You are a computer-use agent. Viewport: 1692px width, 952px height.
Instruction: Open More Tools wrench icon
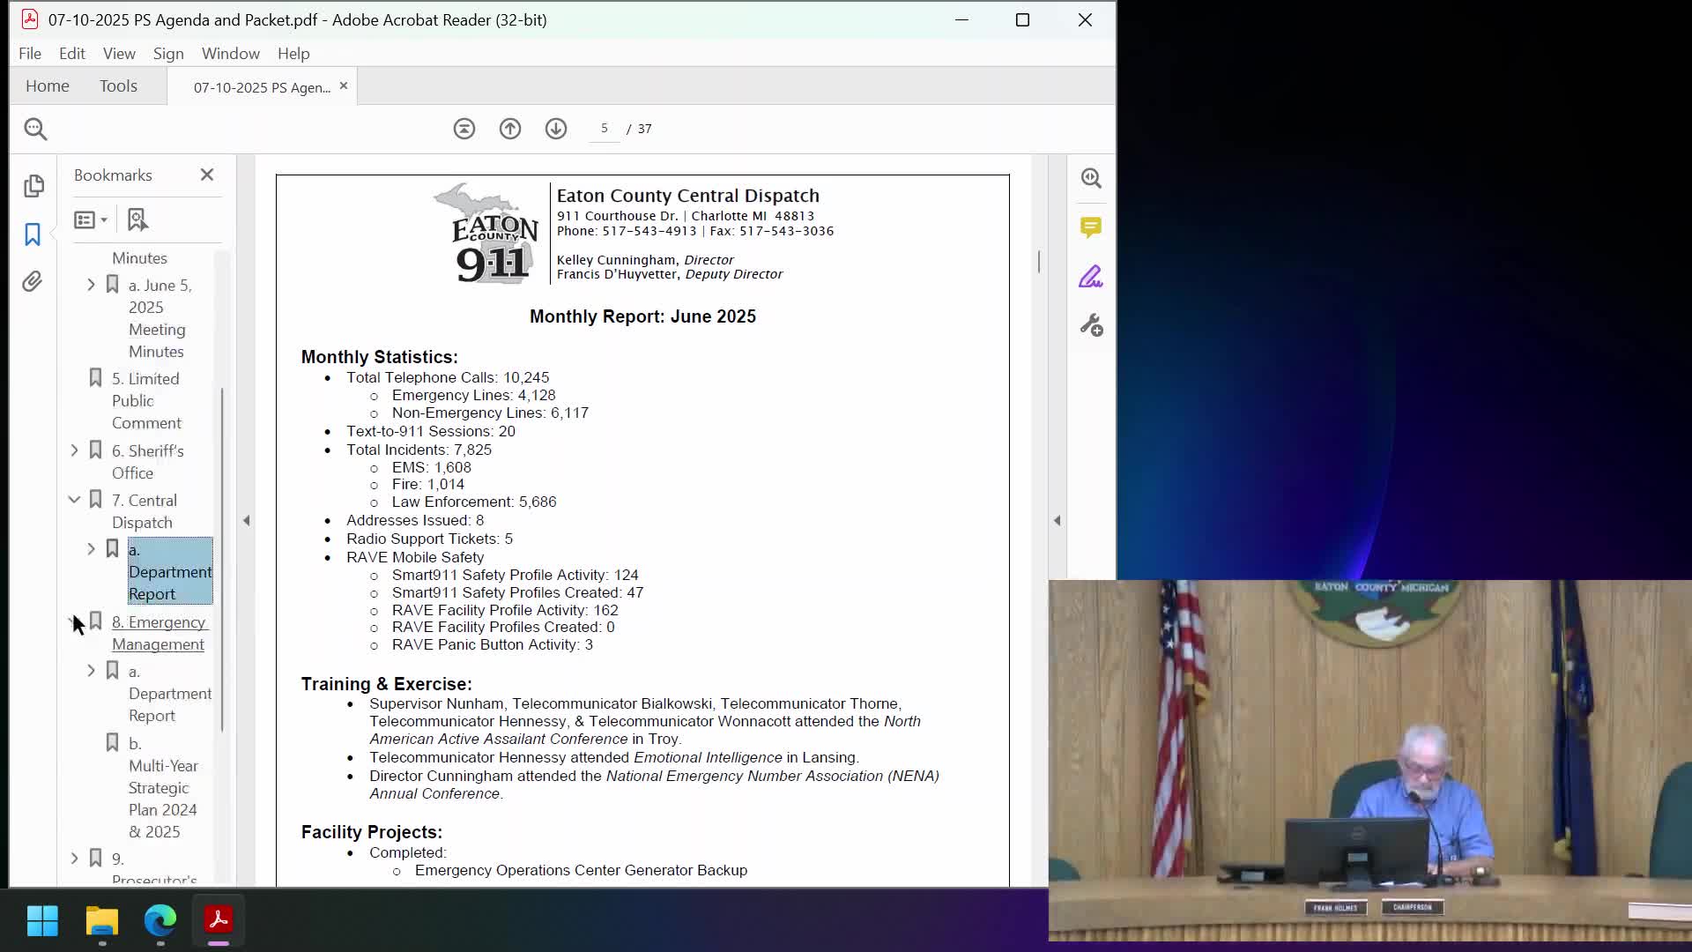pos(1091,326)
